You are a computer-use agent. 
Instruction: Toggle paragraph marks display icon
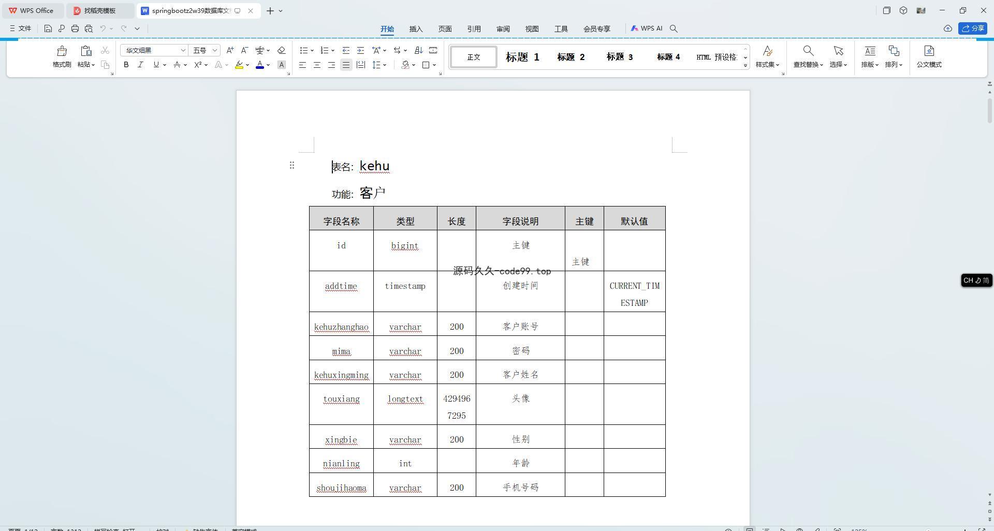click(397, 50)
